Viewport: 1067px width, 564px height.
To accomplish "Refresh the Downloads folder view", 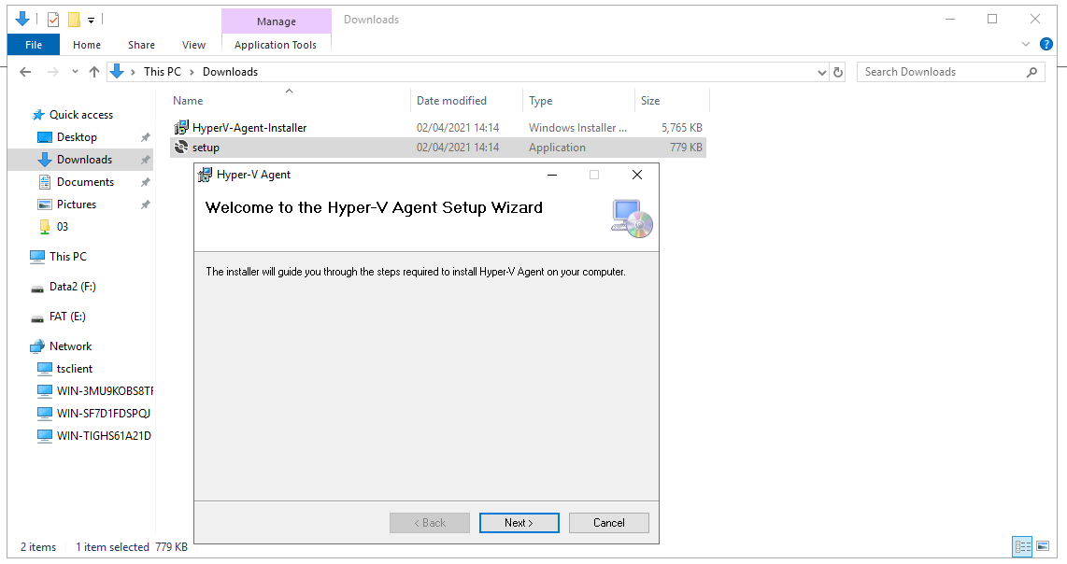I will point(838,72).
